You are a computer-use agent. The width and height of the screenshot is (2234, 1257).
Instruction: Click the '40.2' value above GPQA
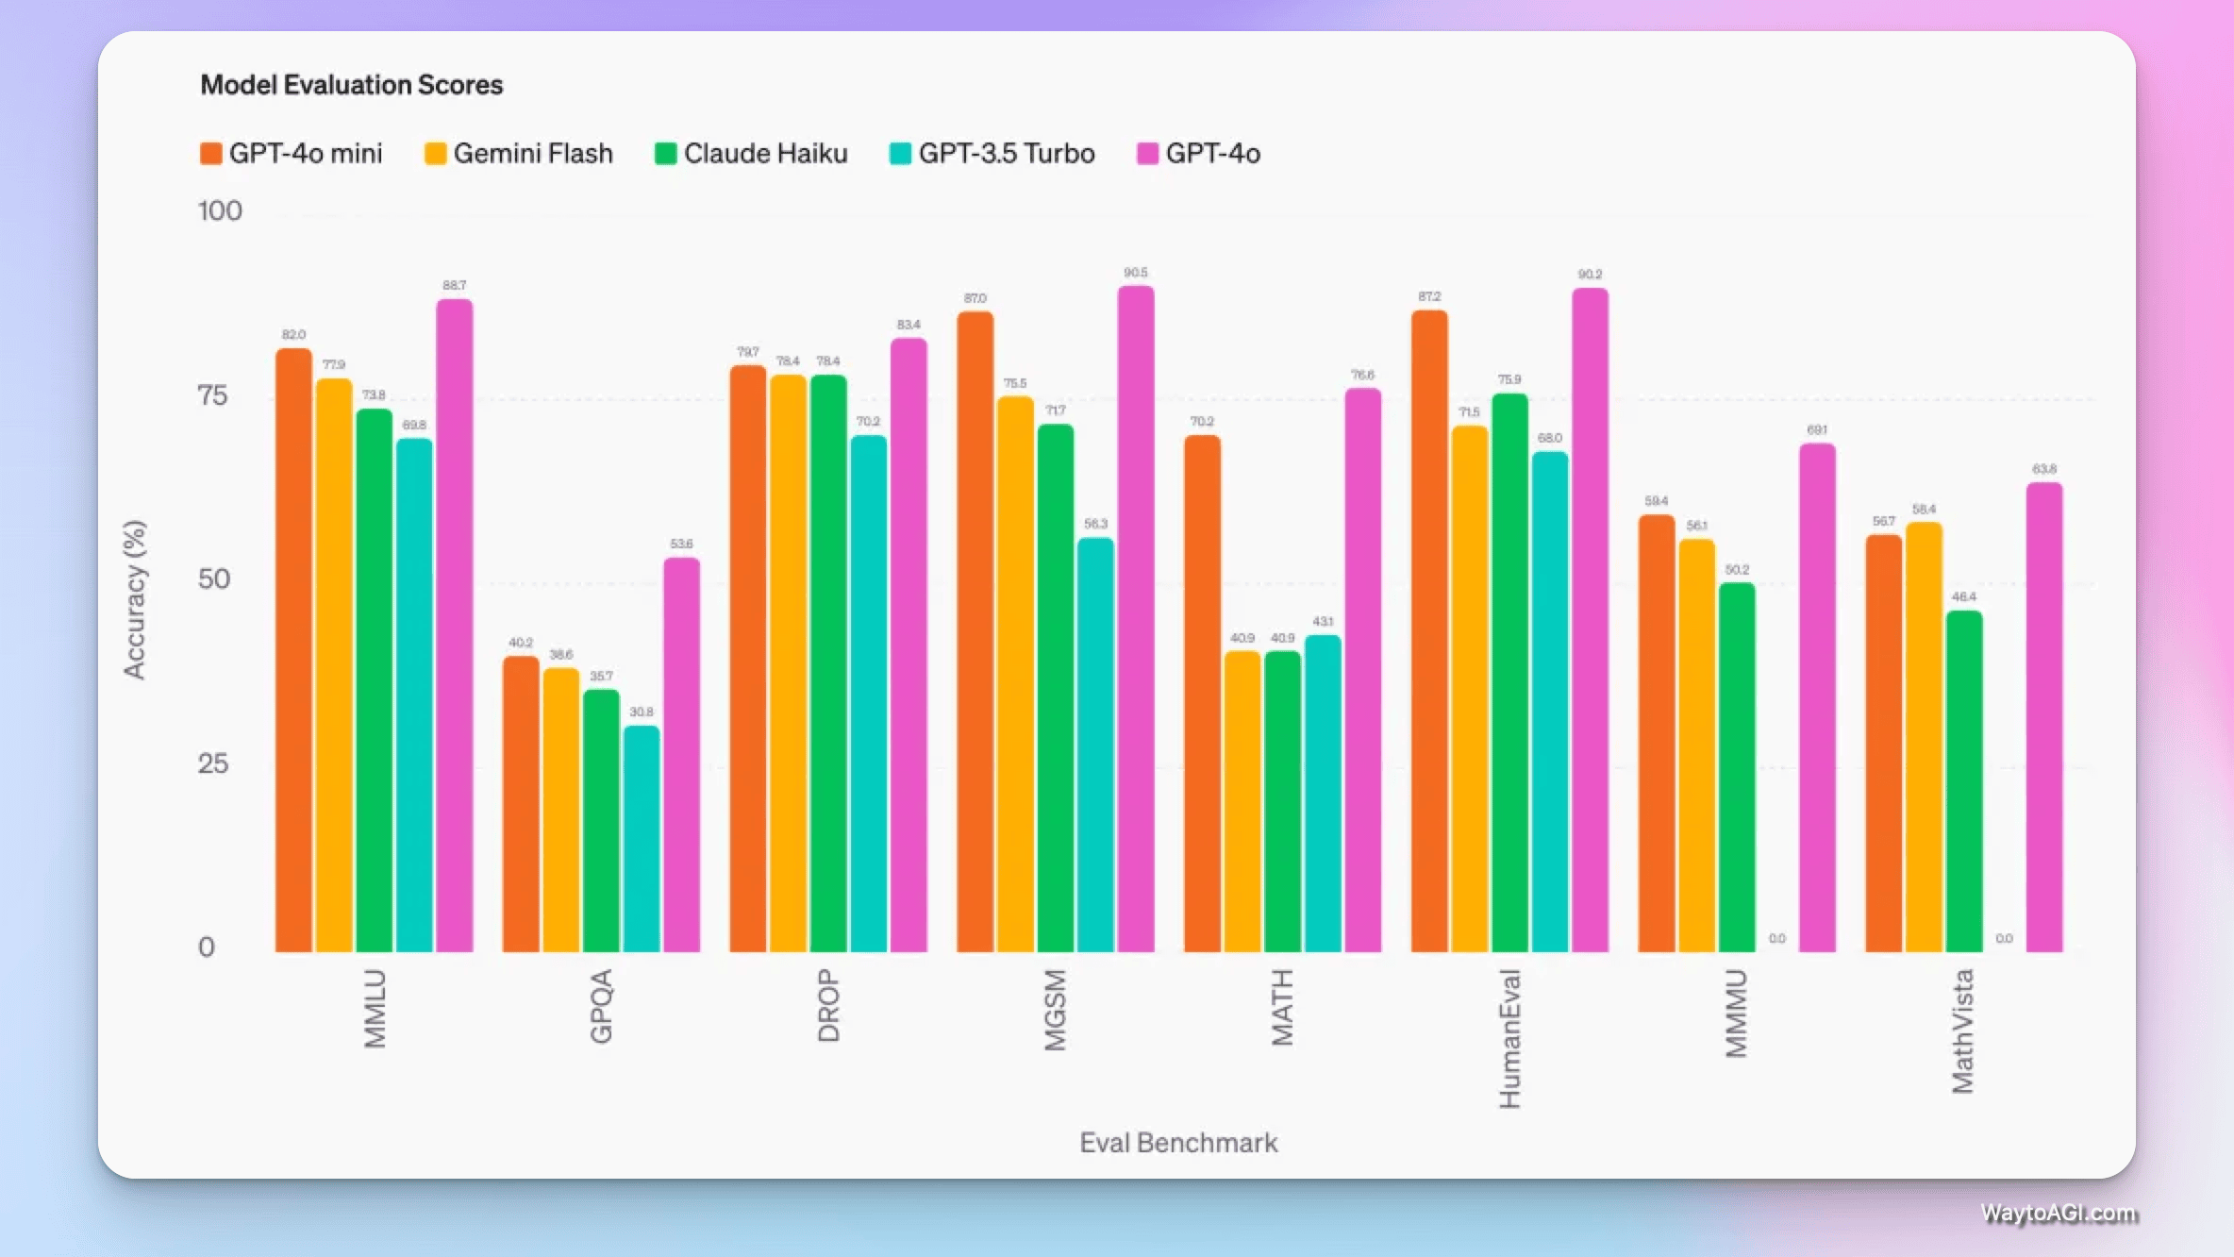pyautogui.click(x=521, y=643)
